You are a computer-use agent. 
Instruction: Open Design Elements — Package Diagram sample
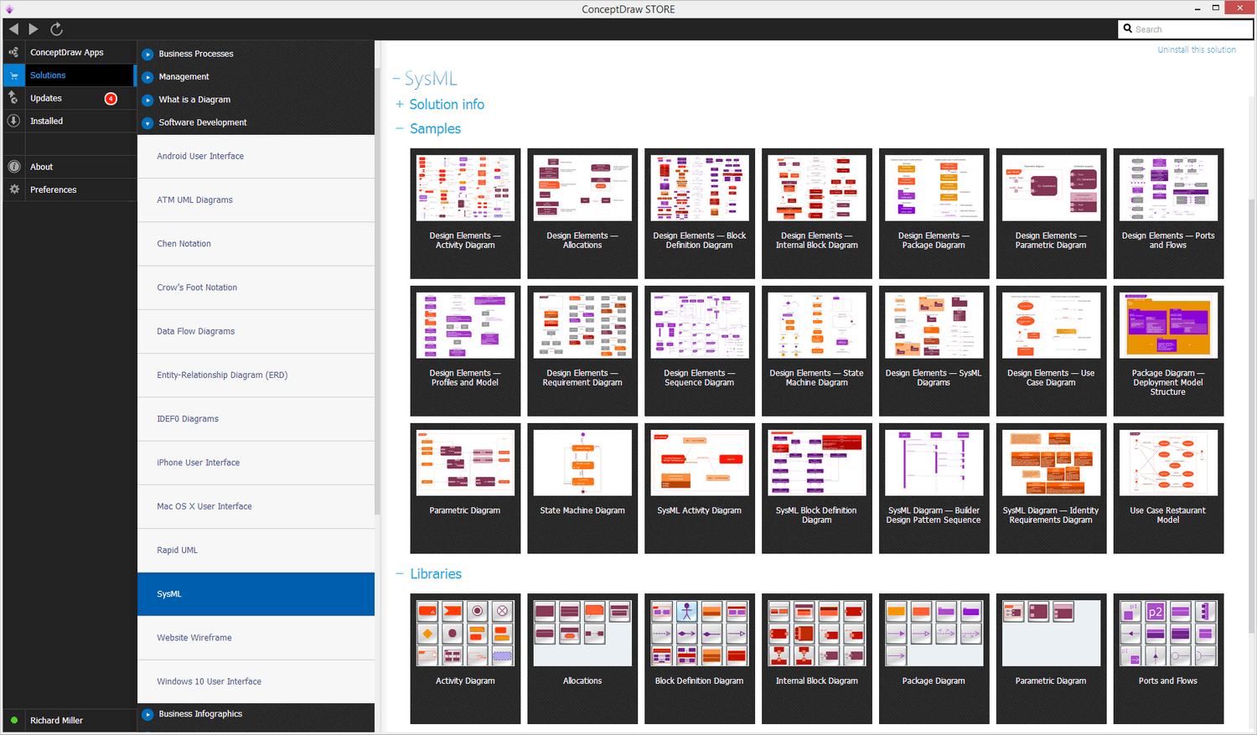pos(934,214)
